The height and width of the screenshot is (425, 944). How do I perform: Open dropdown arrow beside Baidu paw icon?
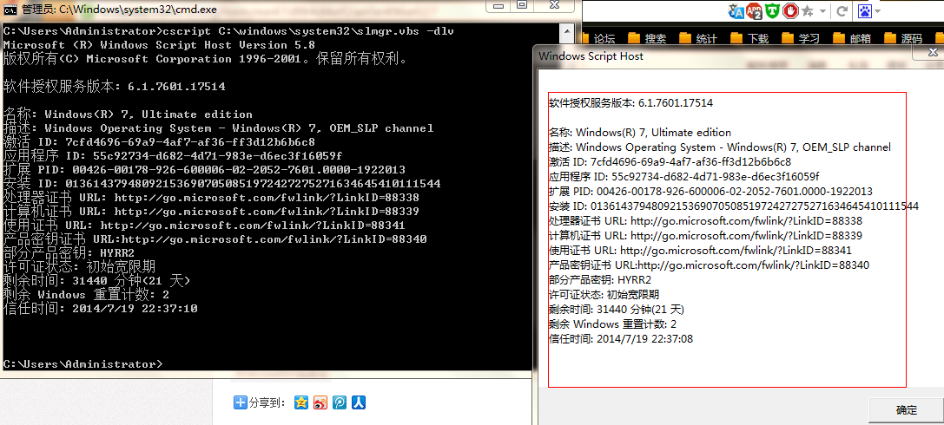878,11
